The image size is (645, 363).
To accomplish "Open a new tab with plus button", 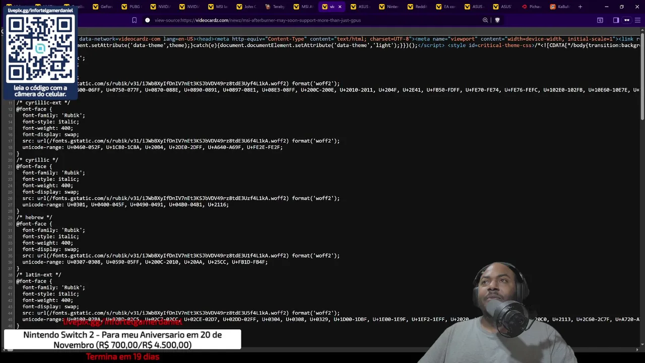I will coord(580,7).
